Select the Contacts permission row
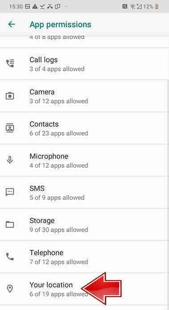This screenshot has width=169, height=310. point(84,128)
